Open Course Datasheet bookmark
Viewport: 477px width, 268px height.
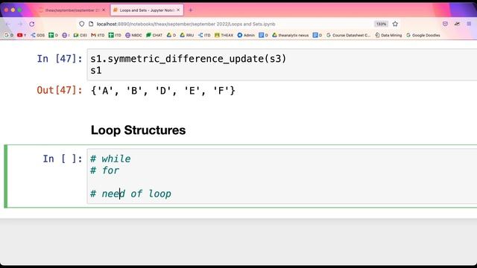348,35
